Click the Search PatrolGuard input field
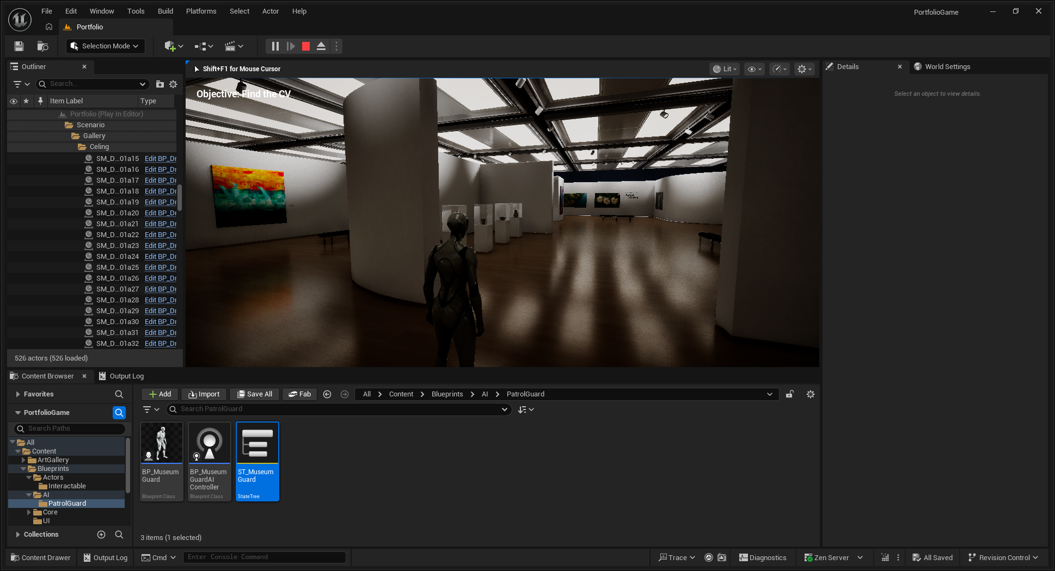The height and width of the screenshot is (571, 1055). pyautogui.click(x=339, y=409)
